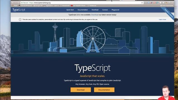Screen dimensions: 178x100
Task: Open the Apps bookmarks shortcut
Action: 14,6
